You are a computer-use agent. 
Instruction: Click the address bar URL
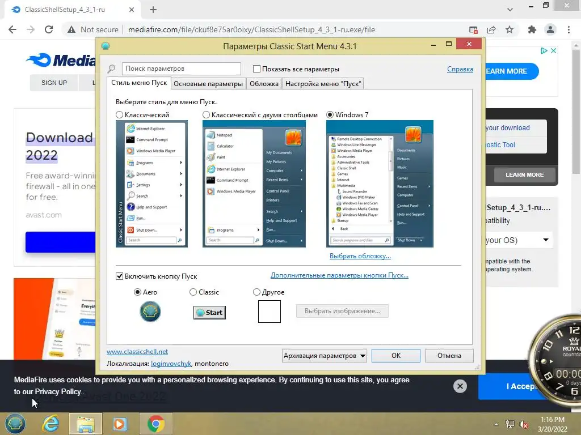coord(251,29)
